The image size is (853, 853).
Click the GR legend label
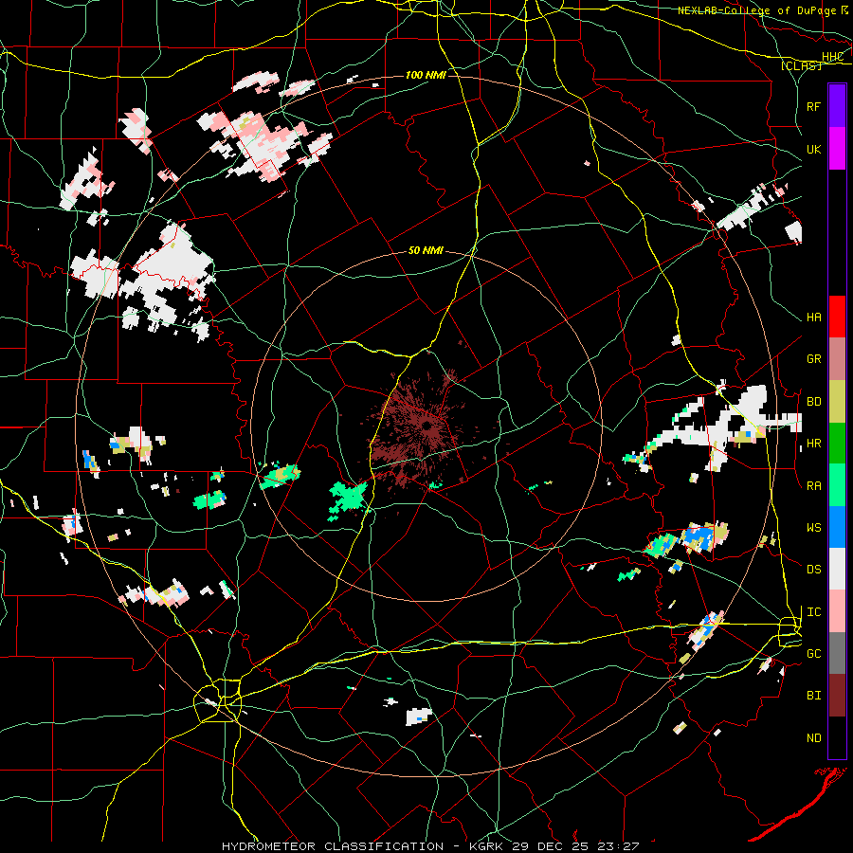click(813, 359)
